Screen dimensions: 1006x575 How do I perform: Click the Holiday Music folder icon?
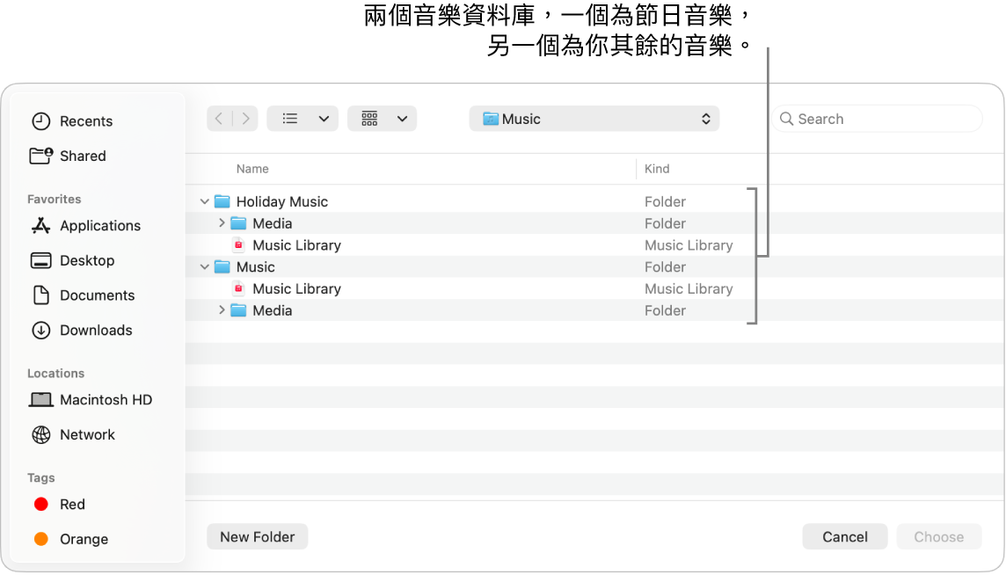coord(222,201)
